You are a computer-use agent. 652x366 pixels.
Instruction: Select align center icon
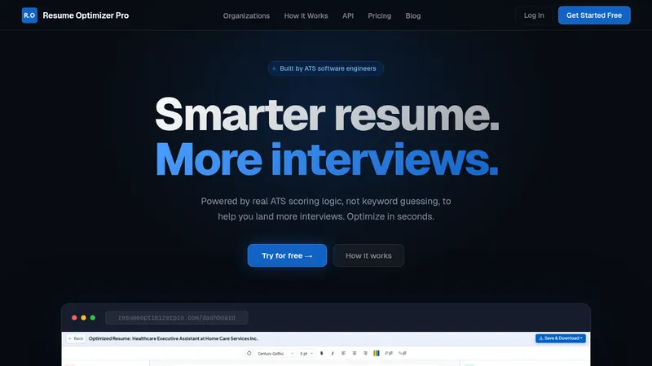click(x=355, y=353)
